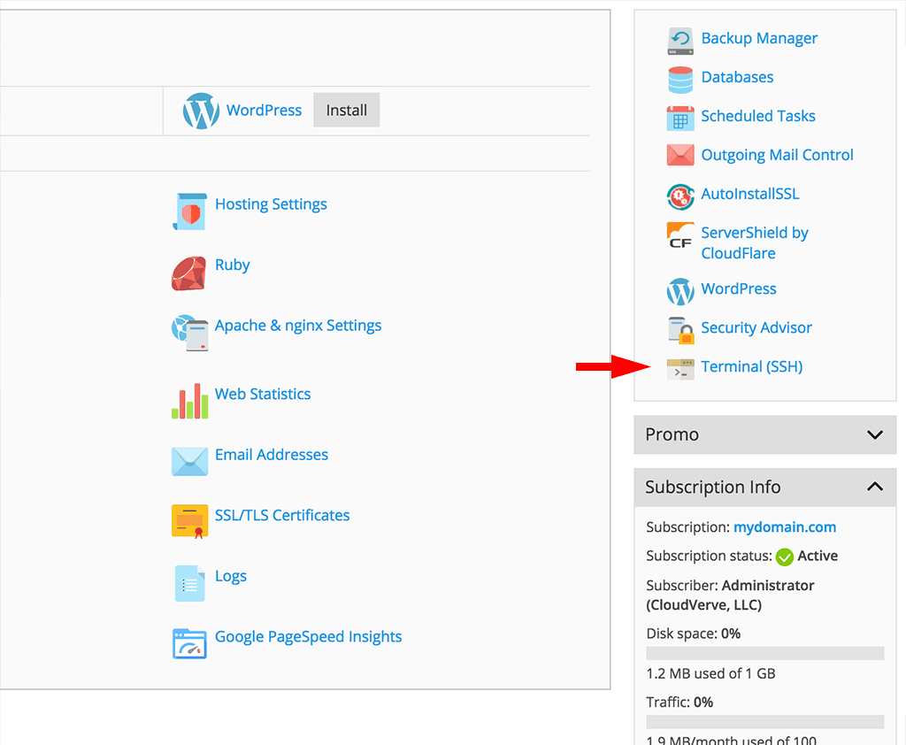Click the Scheduled Tasks calendar icon
This screenshot has width=906, height=745.
(680, 119)
